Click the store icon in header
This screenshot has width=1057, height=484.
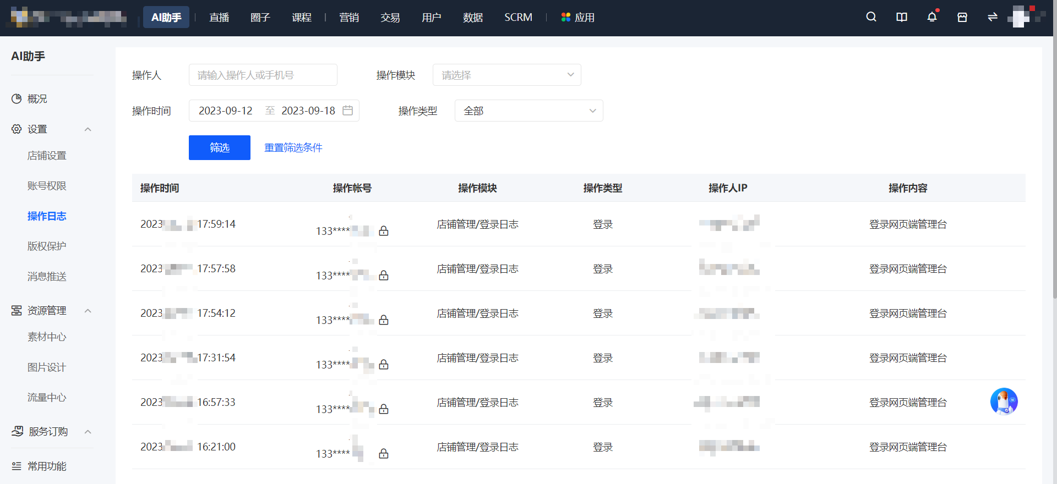pos(962,17)
